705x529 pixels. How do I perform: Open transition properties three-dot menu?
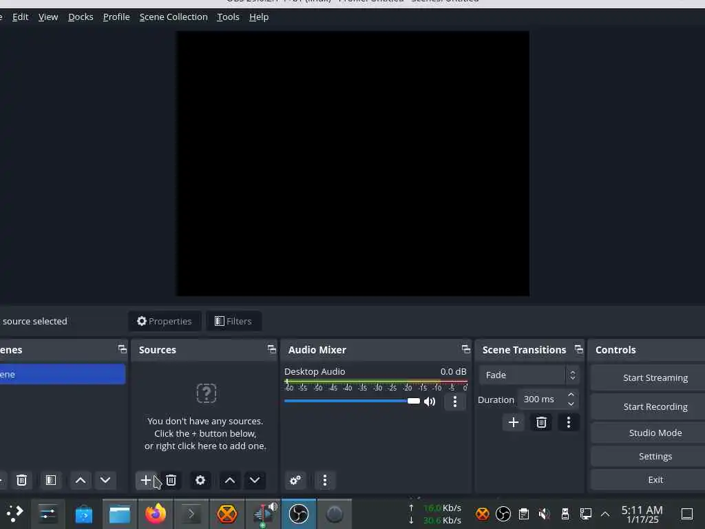[568, 422]
